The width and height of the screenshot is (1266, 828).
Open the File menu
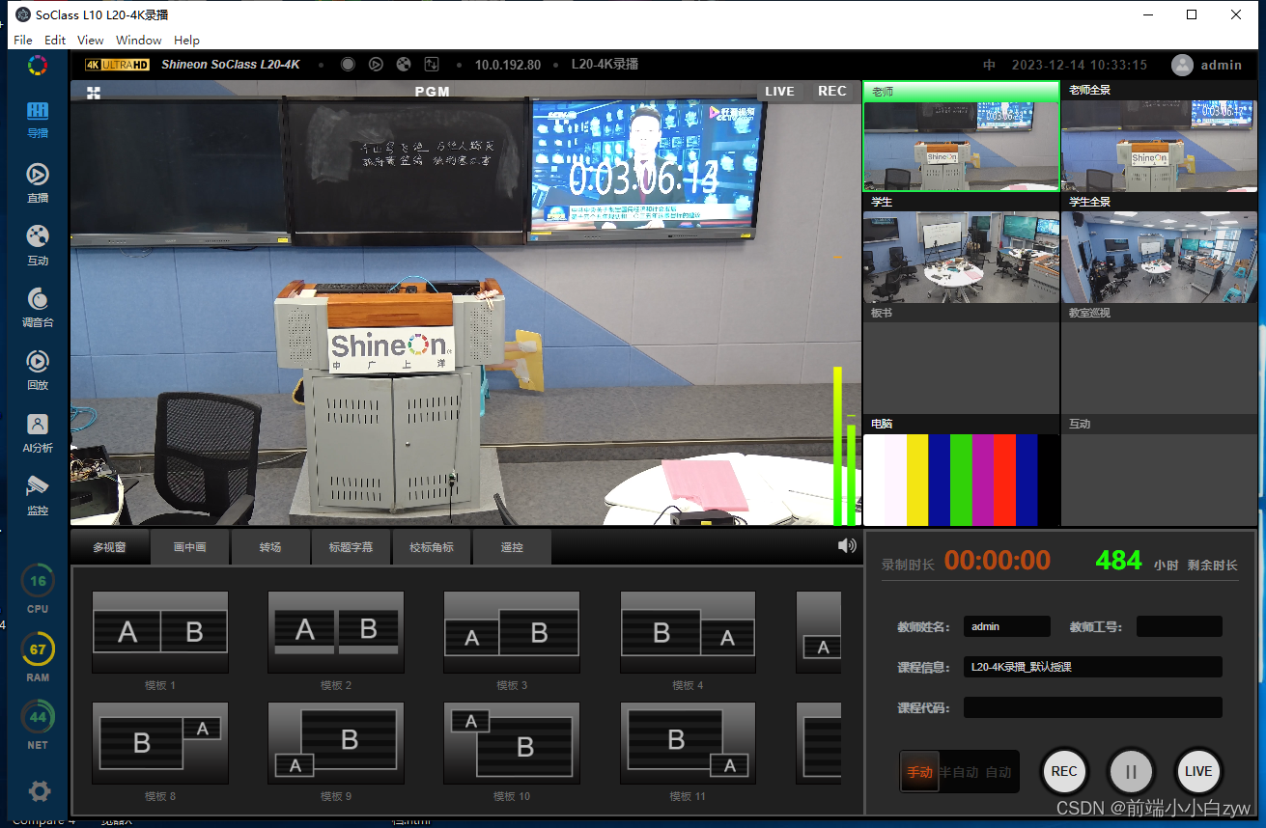23,40
